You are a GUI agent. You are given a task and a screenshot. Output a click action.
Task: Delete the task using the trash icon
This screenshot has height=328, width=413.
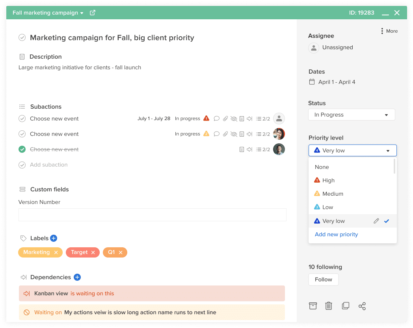tap(329, 306)
